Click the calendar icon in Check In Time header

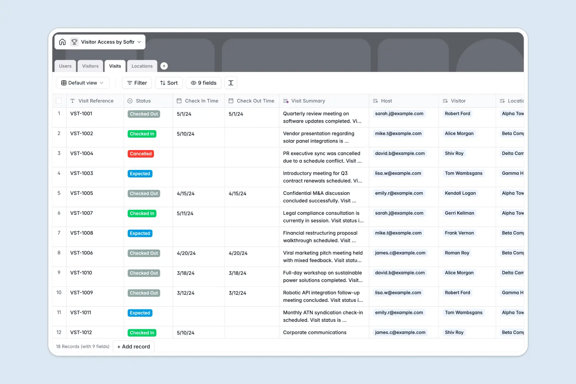(x=179, y=101)
